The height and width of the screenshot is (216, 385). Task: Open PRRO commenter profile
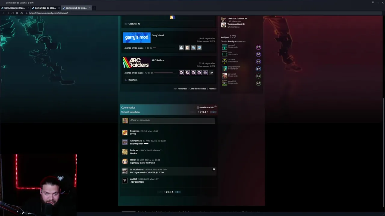[x=133, y=160]
